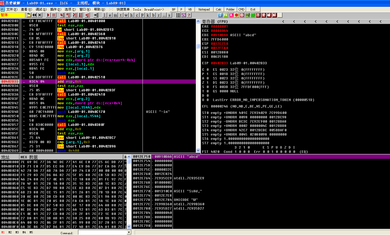
Task: Click the disassembly pane scroll-down arrow
Action: 198,150
